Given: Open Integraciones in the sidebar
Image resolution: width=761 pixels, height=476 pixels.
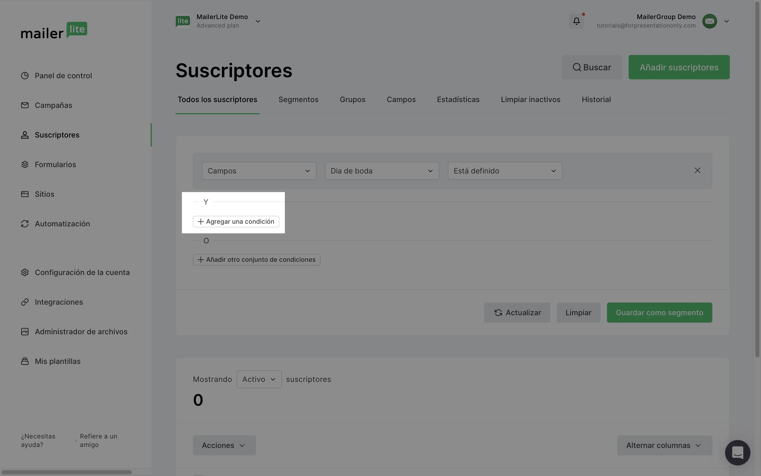Looking at the screenshot, I should pyautogui.click(x=59, y=302).
